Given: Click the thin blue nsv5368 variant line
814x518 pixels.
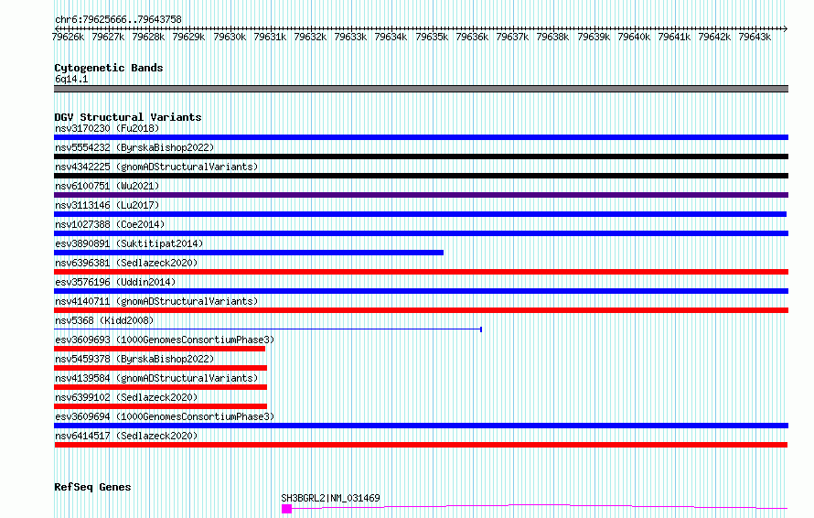Looking at the screenshot, I should 268,329.
